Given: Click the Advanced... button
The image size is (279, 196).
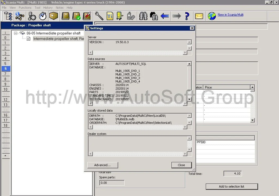Looking at the screenshot, I should point(102,165).
